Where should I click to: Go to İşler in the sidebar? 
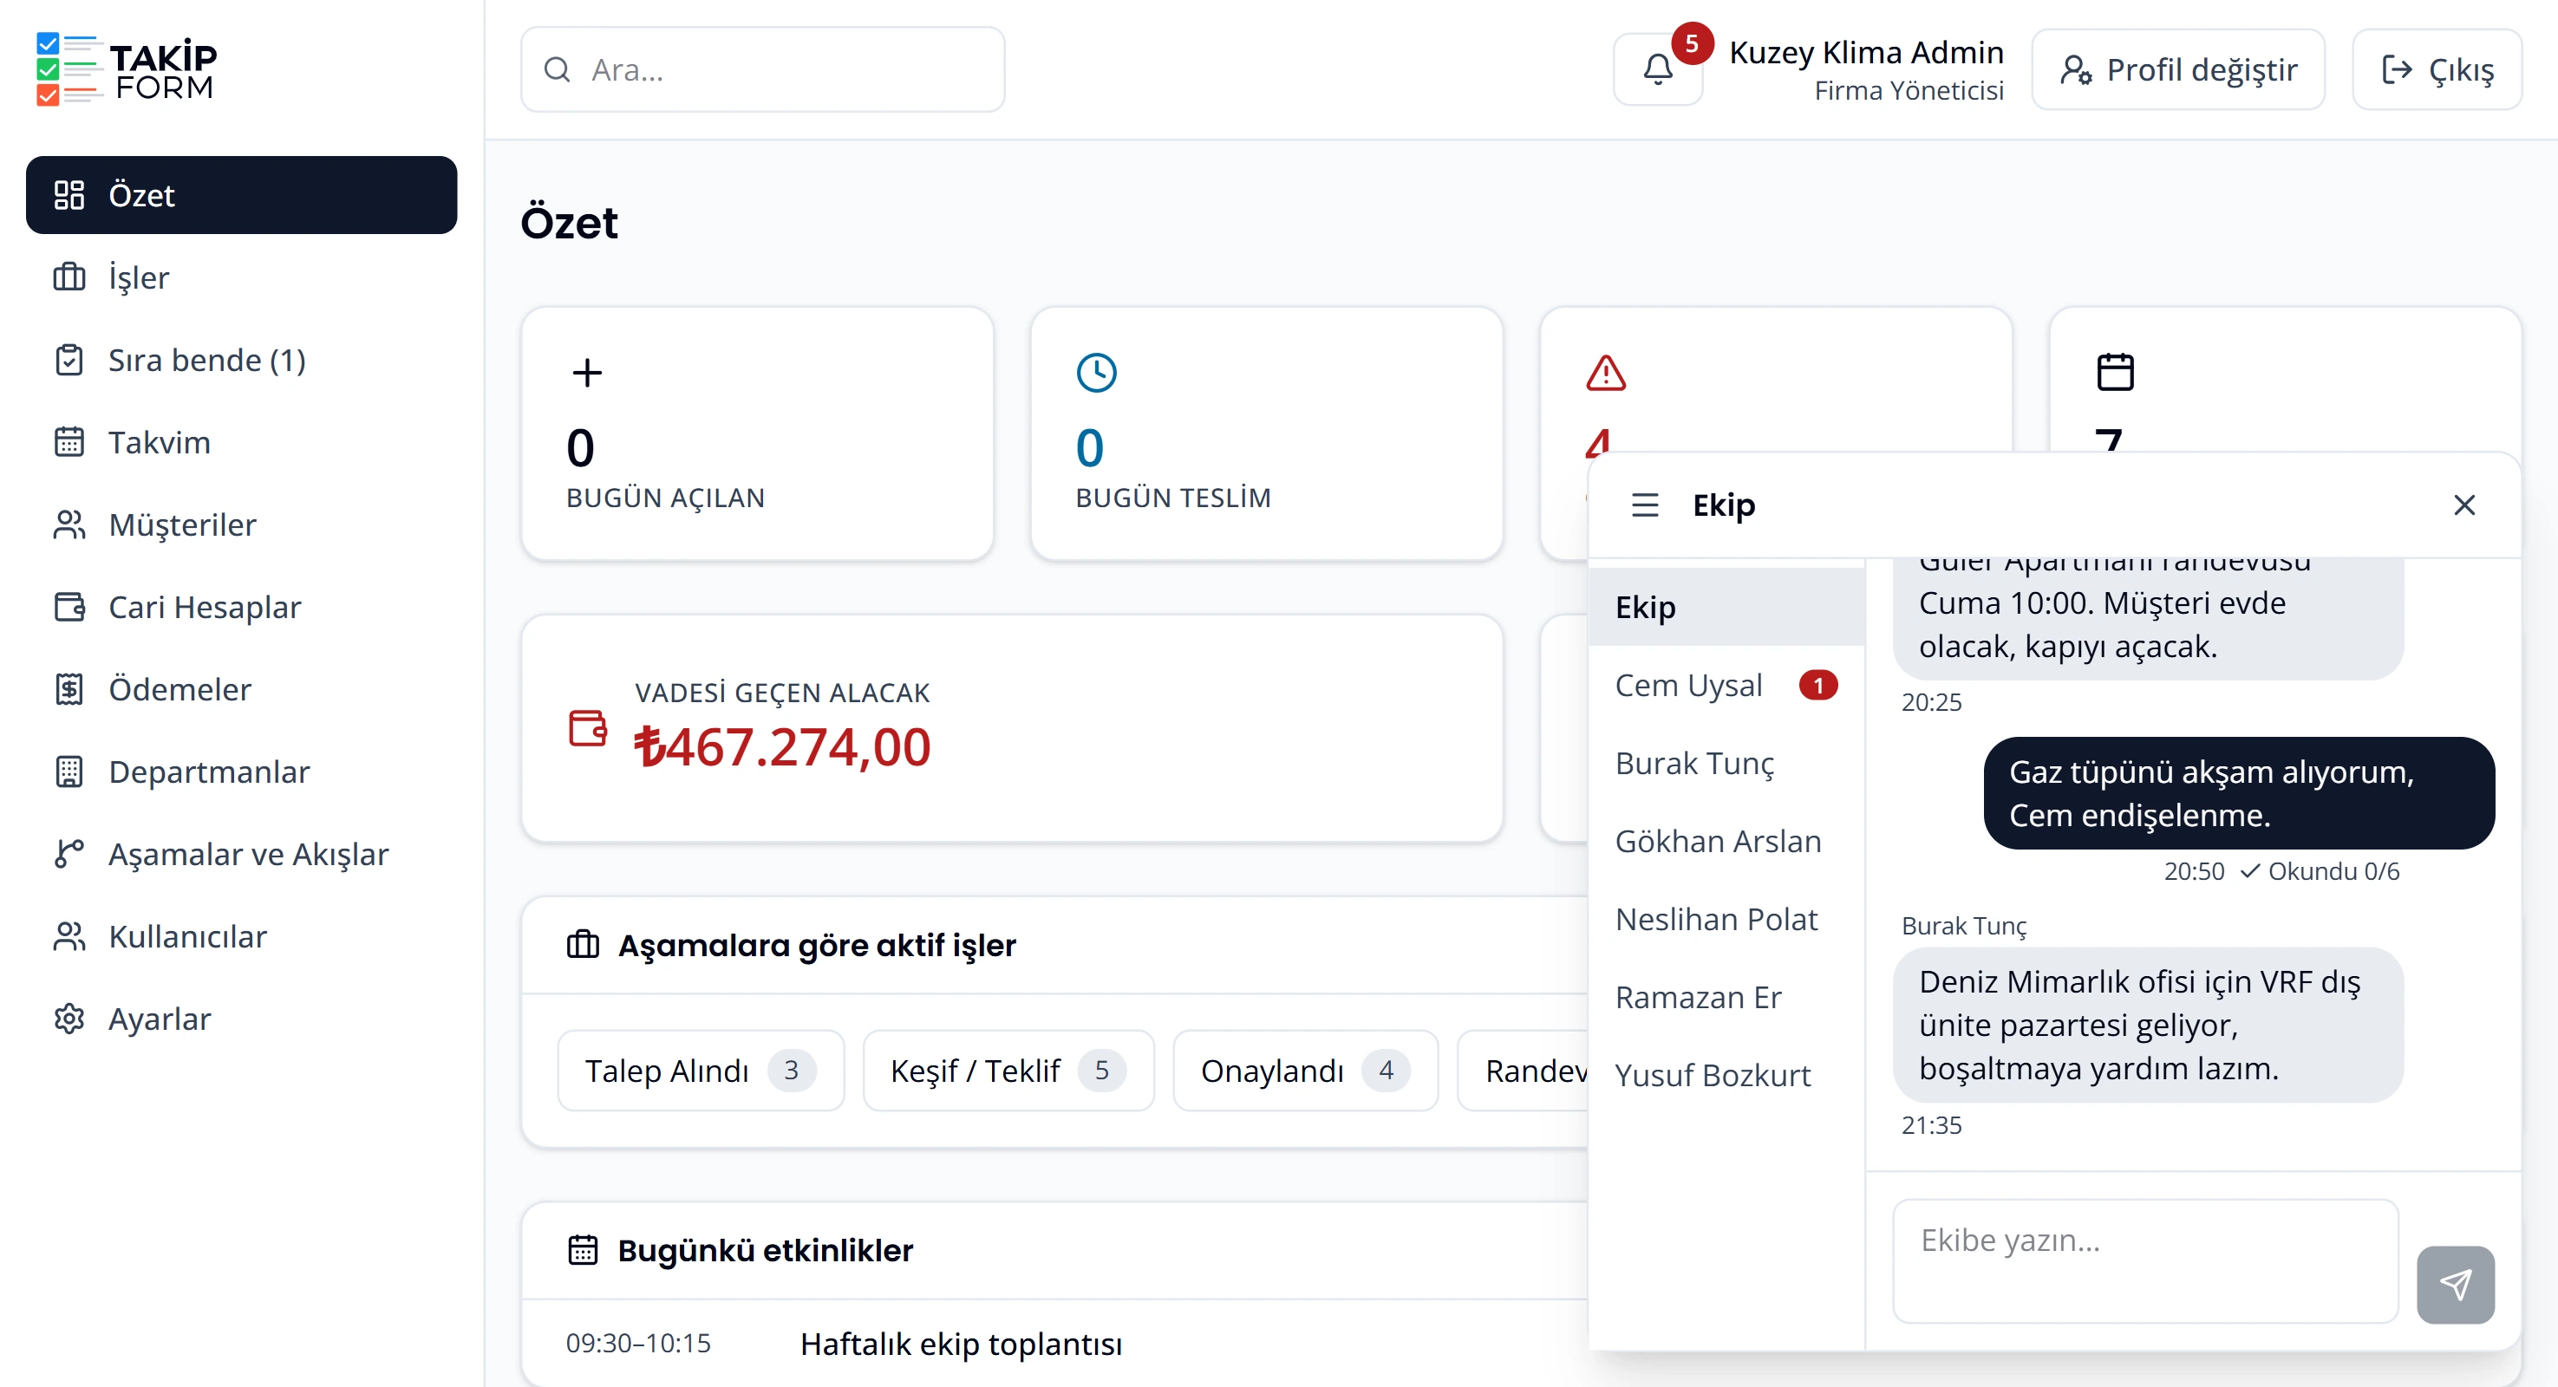tap(241, 277)
